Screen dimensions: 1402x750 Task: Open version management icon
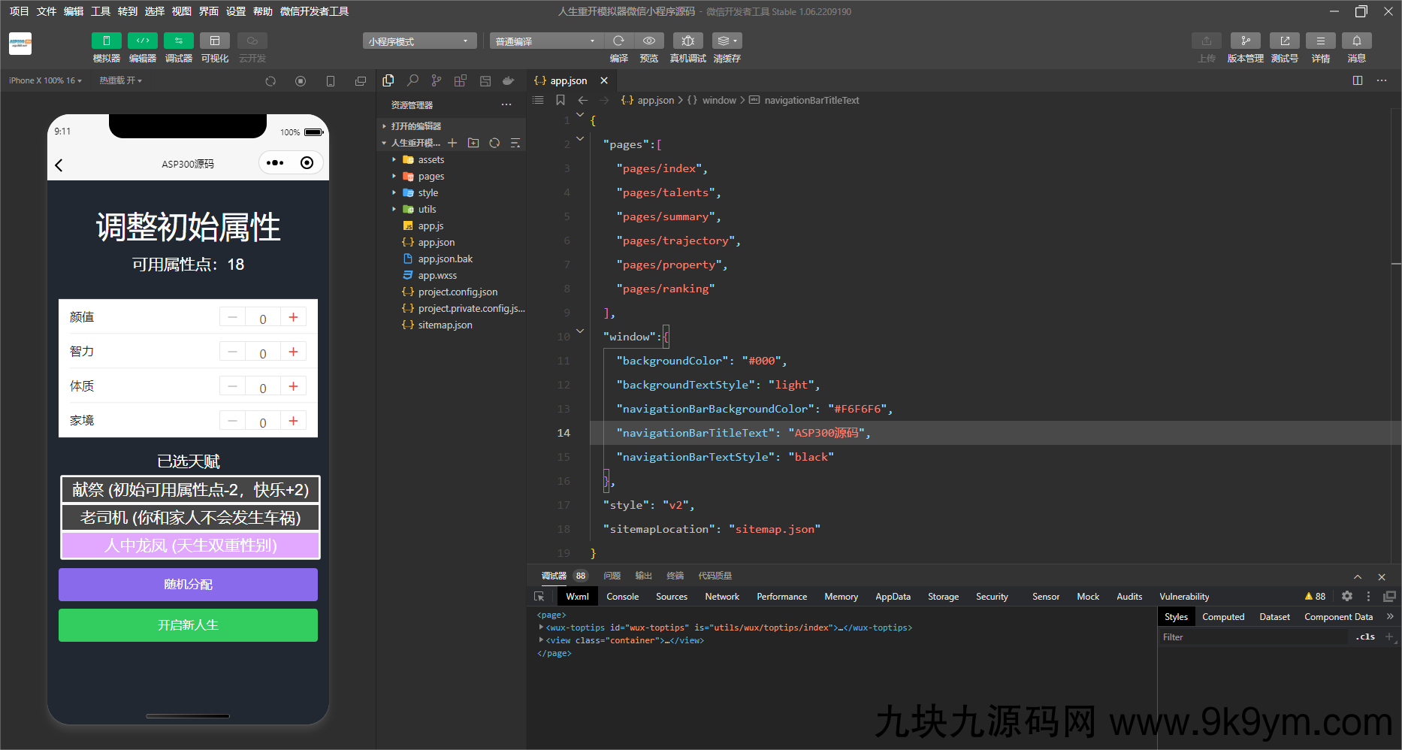coord(1245,41)
